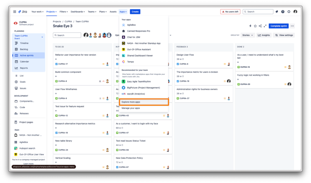This screenshot has width=311, height=183.
Task: Open the settings gear icon
Action: pyautogui.click(x=289, y=11)
